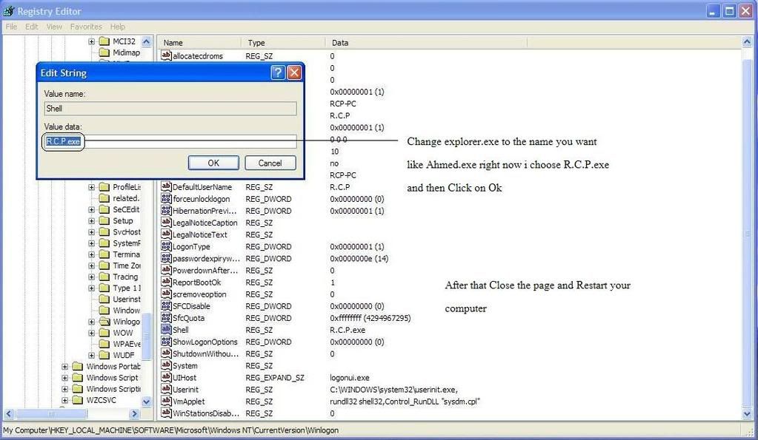Click the ShowLogonOptions DWORD icon
The image size is (758, 440).
click(x=166, y=342)
